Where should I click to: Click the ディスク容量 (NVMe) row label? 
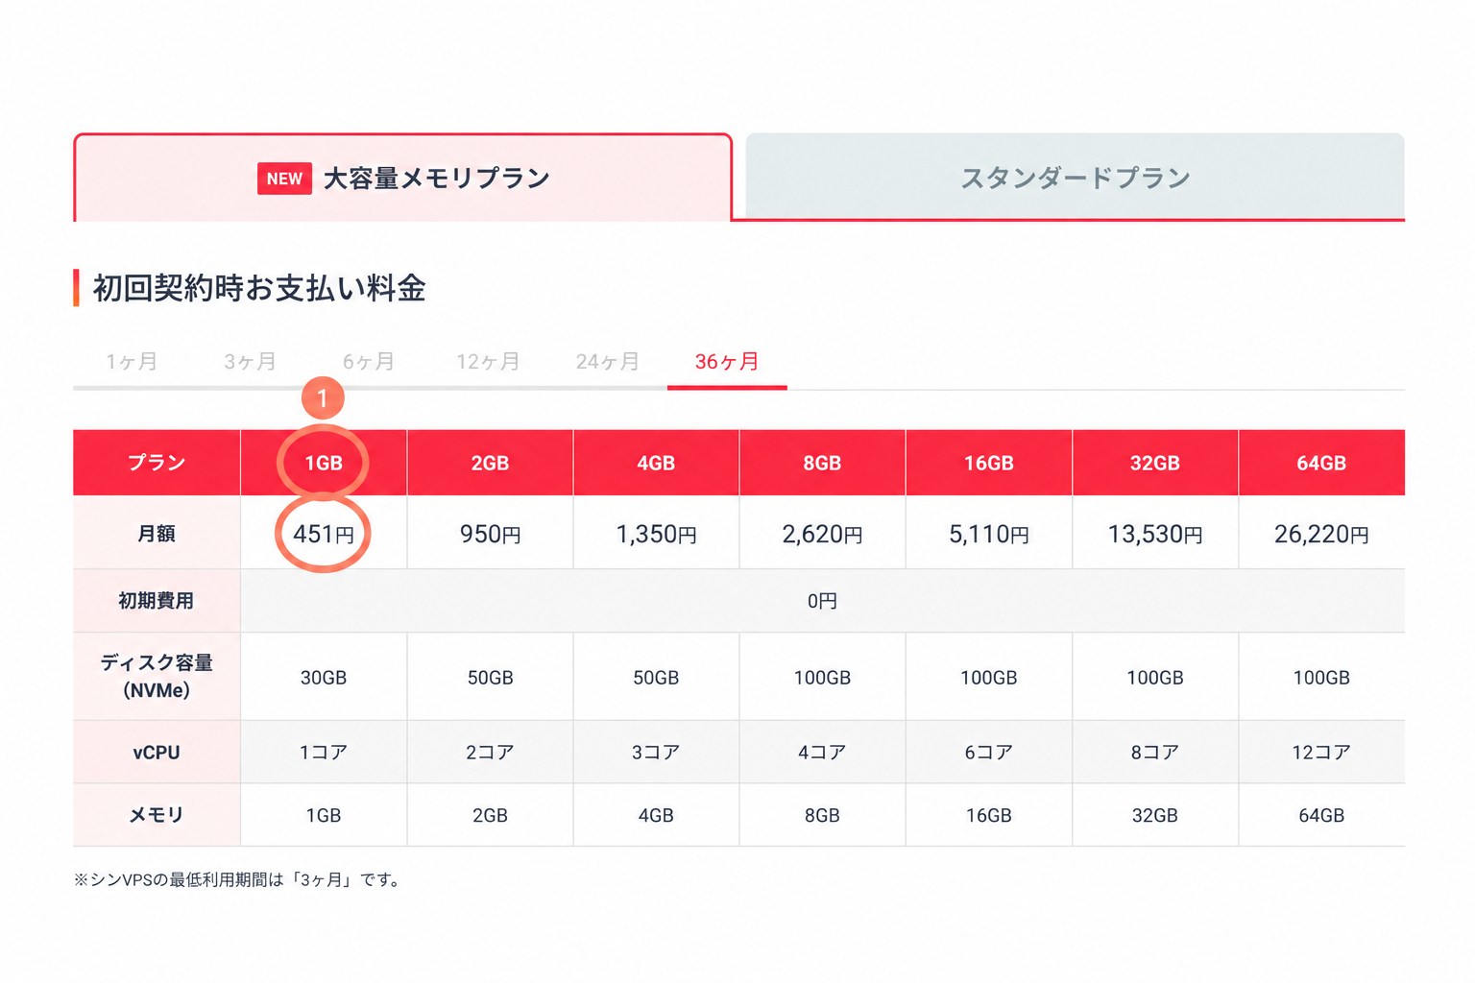point(157,676)
